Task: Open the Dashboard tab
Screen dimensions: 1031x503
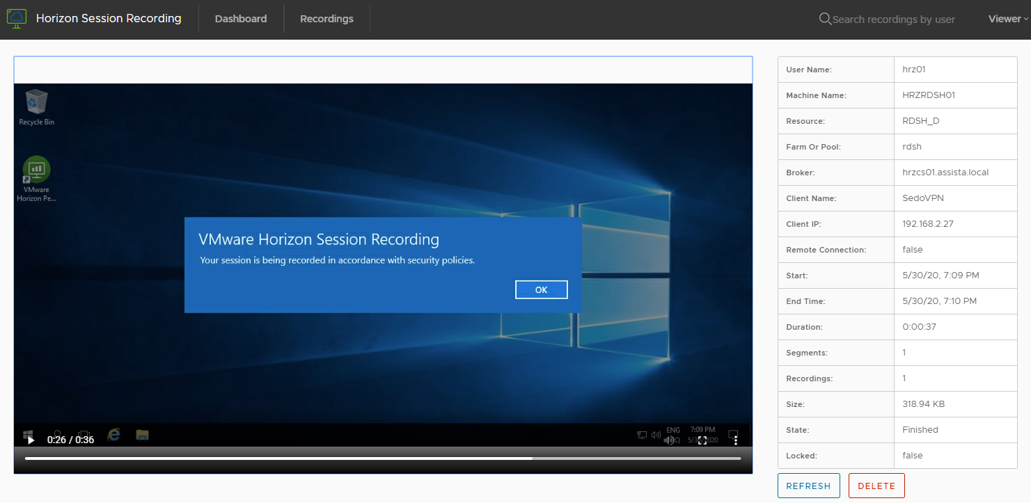Action: point(241,19)
